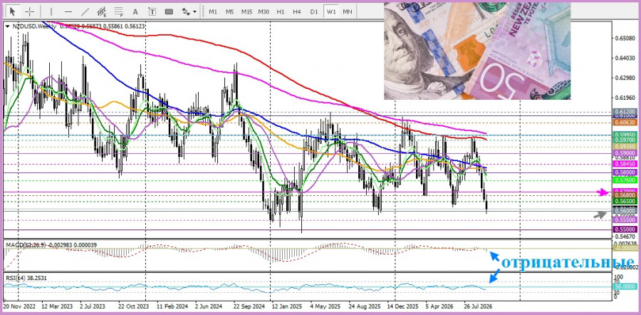The image size is (641, 315).
Task: Click the 5 Apr 2026 date label
Action: click(439, 306)
